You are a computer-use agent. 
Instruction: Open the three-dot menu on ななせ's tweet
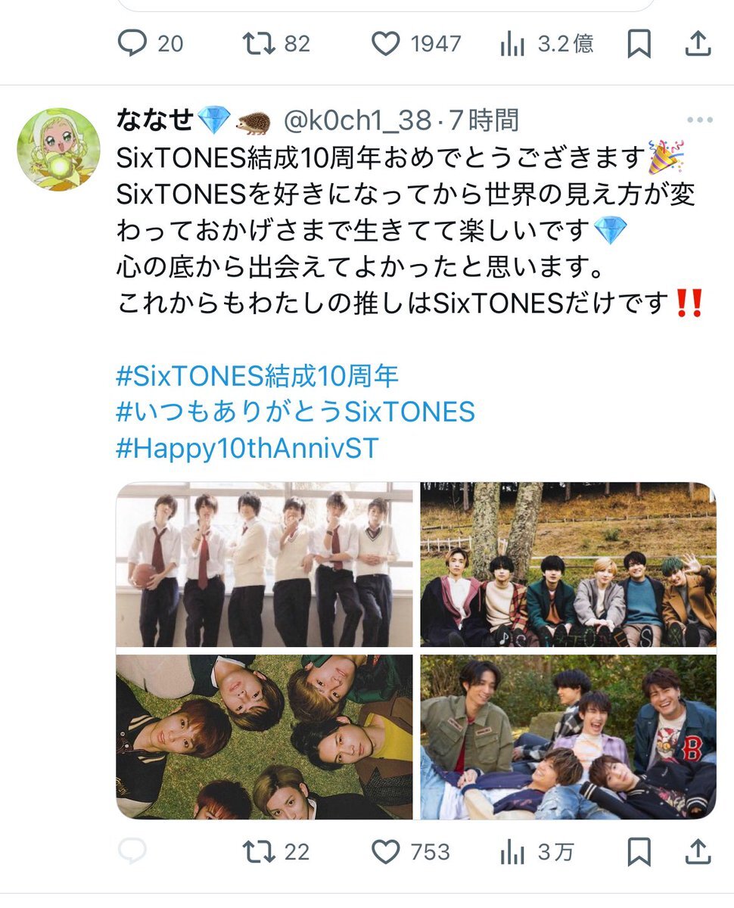pyautogui.click(x=698, y=121)
